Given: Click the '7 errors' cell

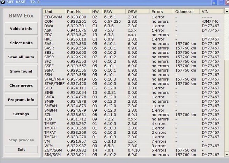Looking at the screenshot, I should click(x=159, y=141).
